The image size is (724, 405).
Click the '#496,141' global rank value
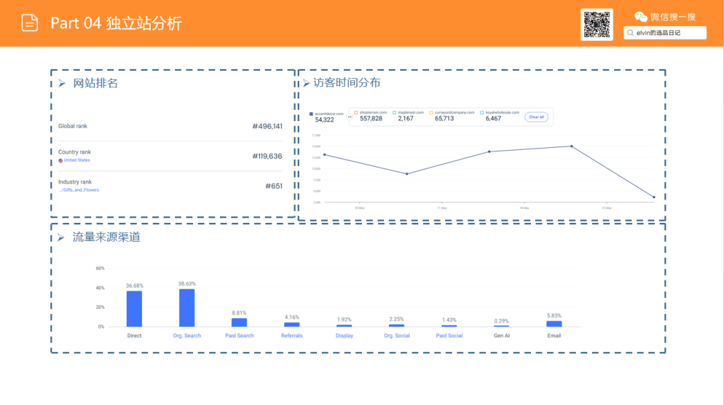(x=267, y=127)
